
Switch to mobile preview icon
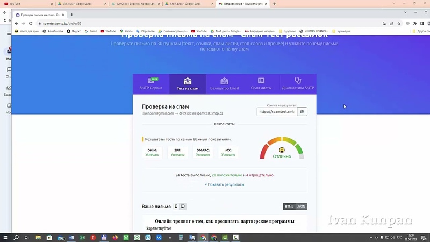tap(176, 207)
